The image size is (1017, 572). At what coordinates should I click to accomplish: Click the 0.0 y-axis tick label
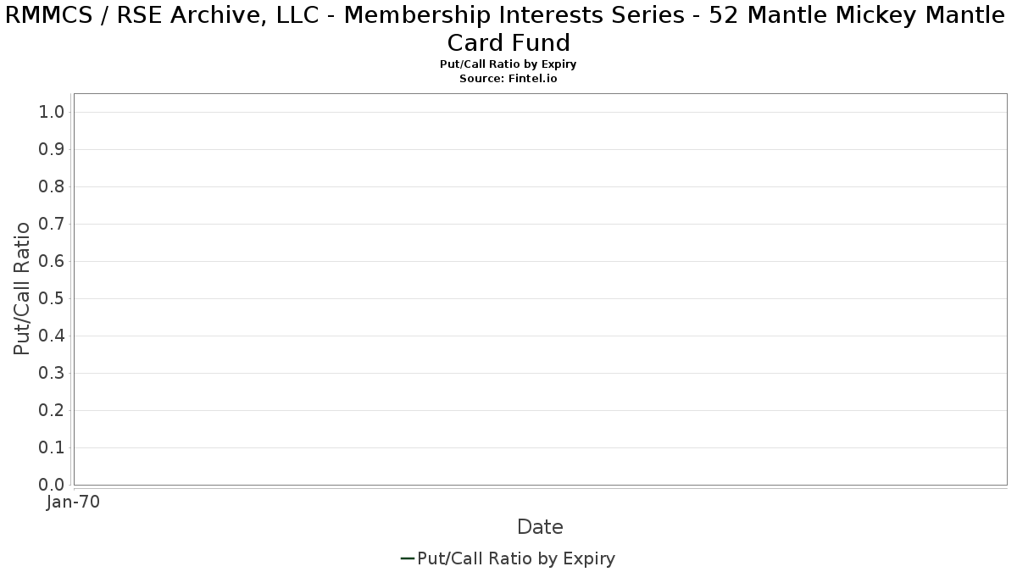tap(52, 485)
